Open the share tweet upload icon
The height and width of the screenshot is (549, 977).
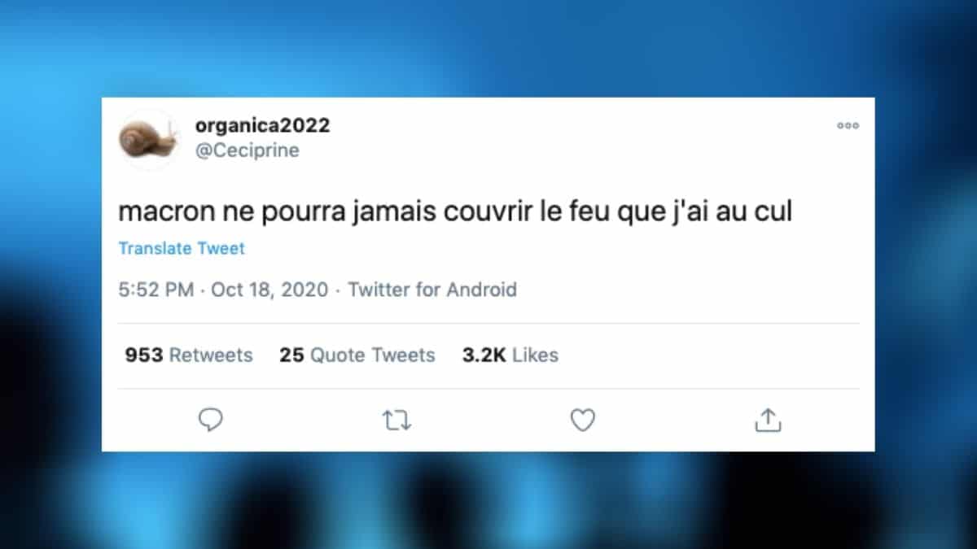click(768, 420)
